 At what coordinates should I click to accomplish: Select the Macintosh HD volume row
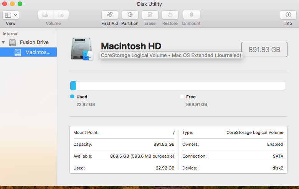(28, 52)
